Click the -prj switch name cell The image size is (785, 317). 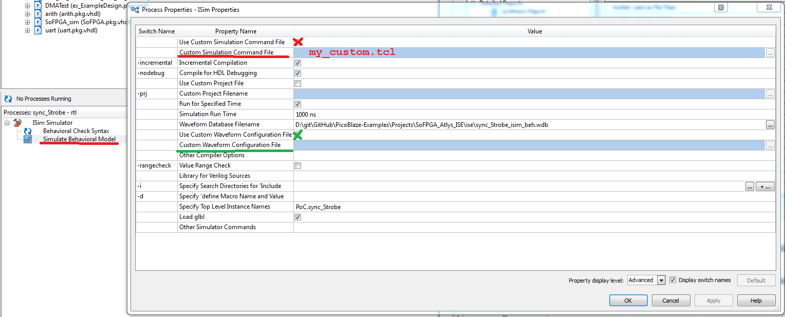[157, 94]
